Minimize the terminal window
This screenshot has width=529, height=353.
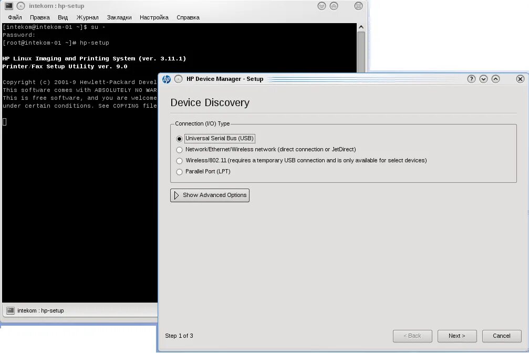tap(322, 6)
